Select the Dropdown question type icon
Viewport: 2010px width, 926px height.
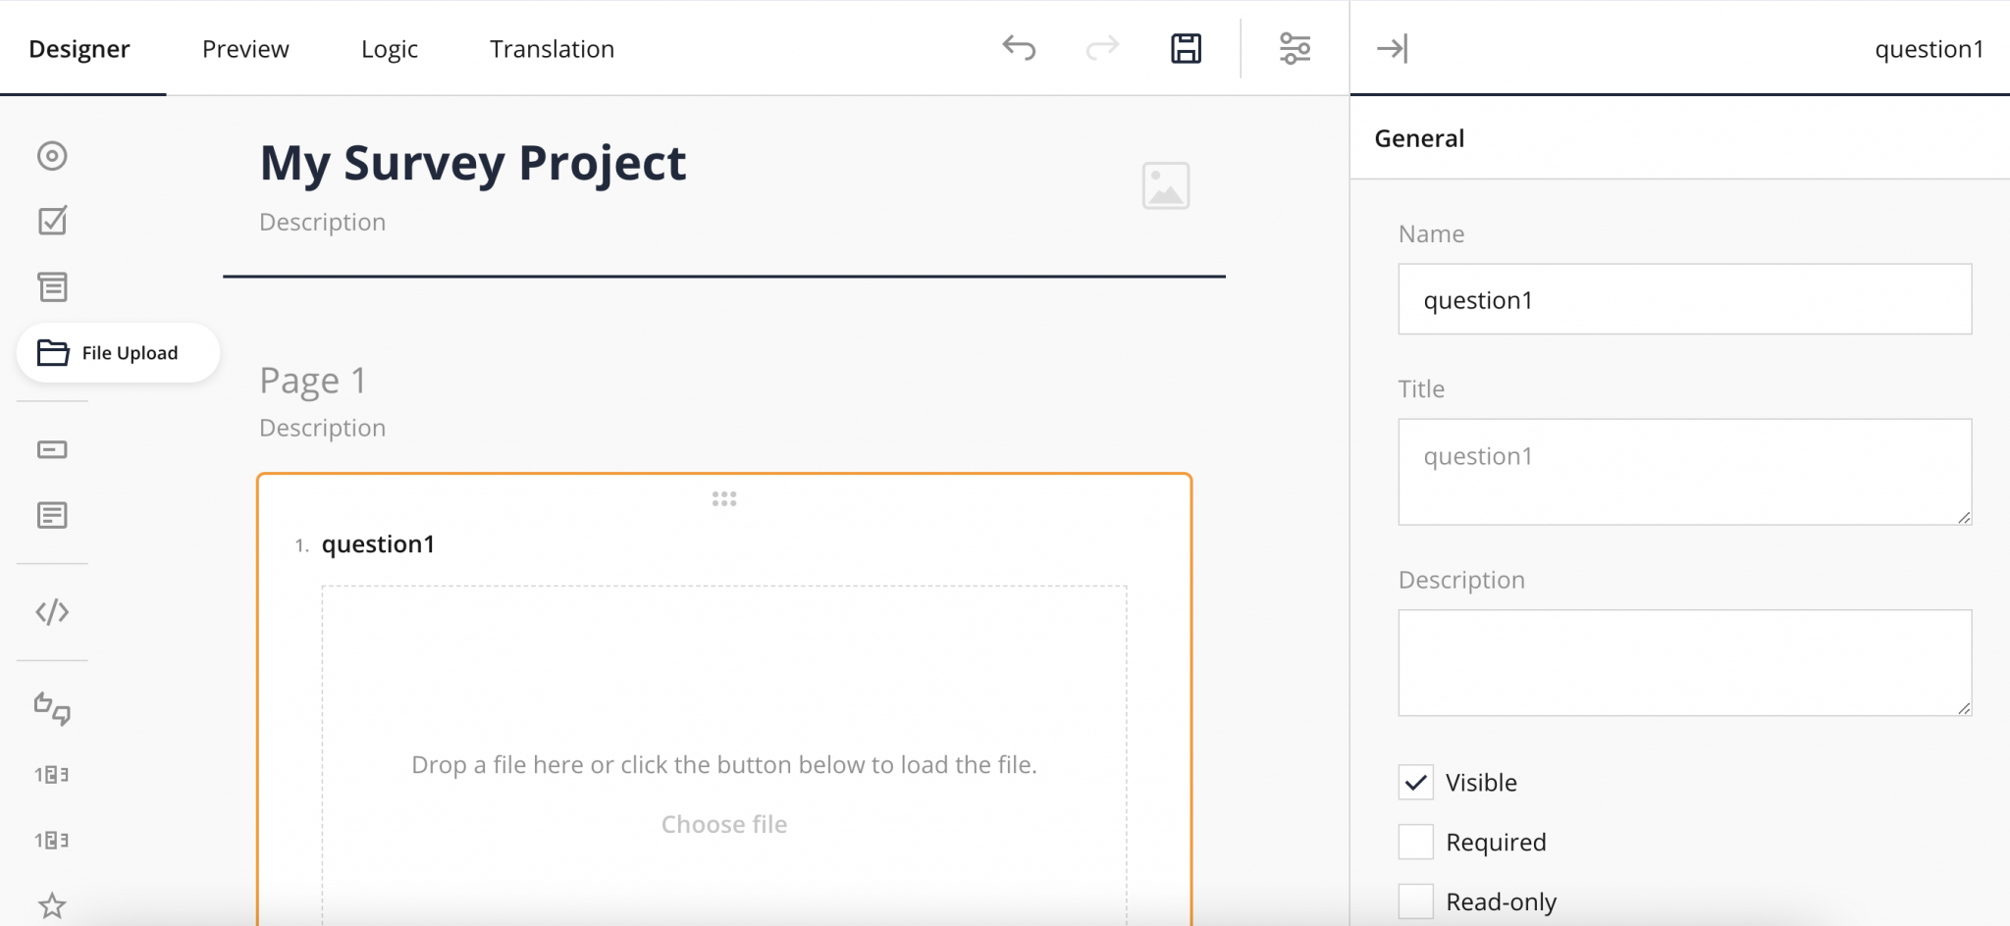tap(52, 286)
